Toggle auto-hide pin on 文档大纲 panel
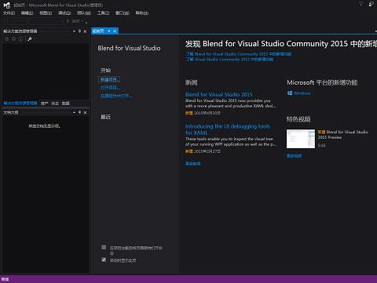 [x=79, y=112]
